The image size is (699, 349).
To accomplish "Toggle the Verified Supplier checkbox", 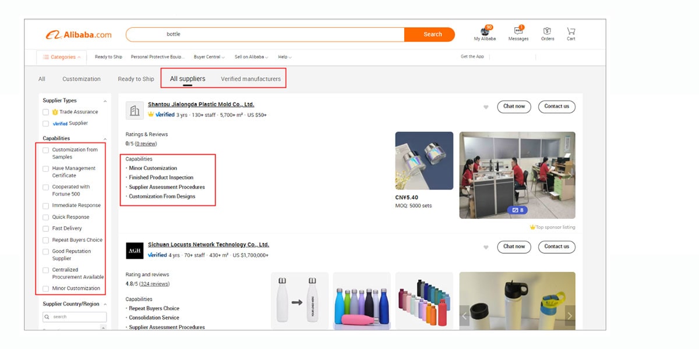I will coord(46,123).
